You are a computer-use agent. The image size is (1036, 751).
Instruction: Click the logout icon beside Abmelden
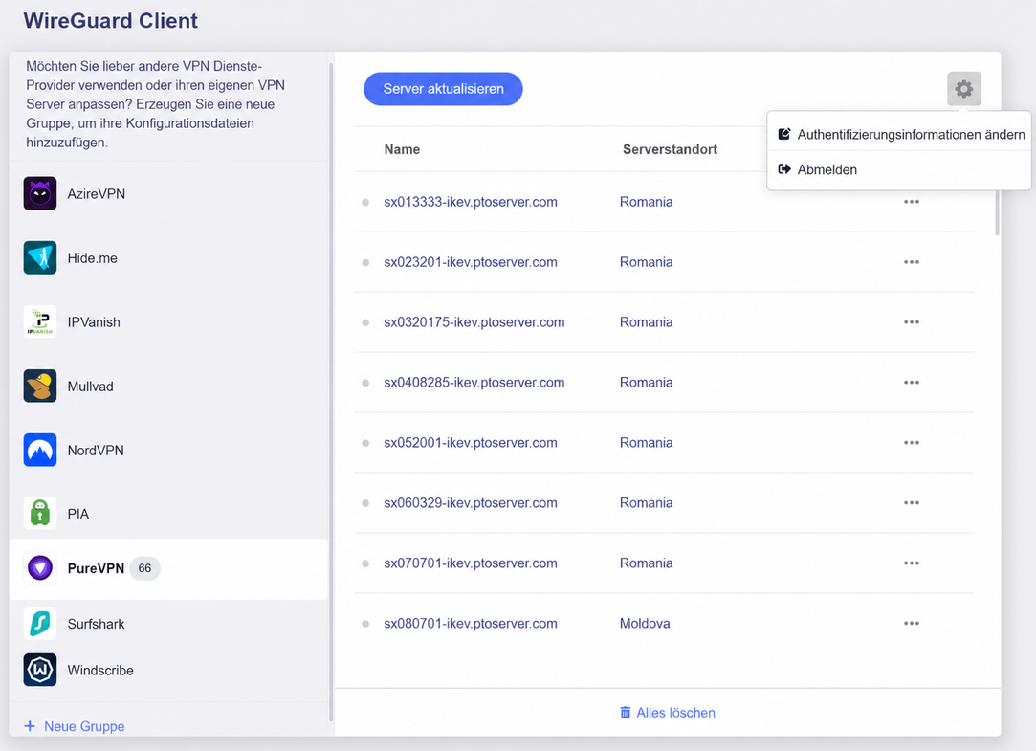pyautogui.click(x=784, y=169)
